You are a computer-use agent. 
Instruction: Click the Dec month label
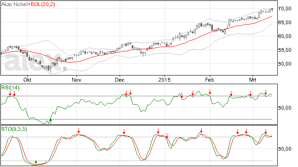(120, 80)
